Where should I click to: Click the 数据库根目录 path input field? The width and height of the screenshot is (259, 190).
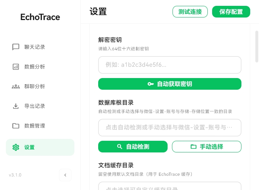click(x=170, y=128)
